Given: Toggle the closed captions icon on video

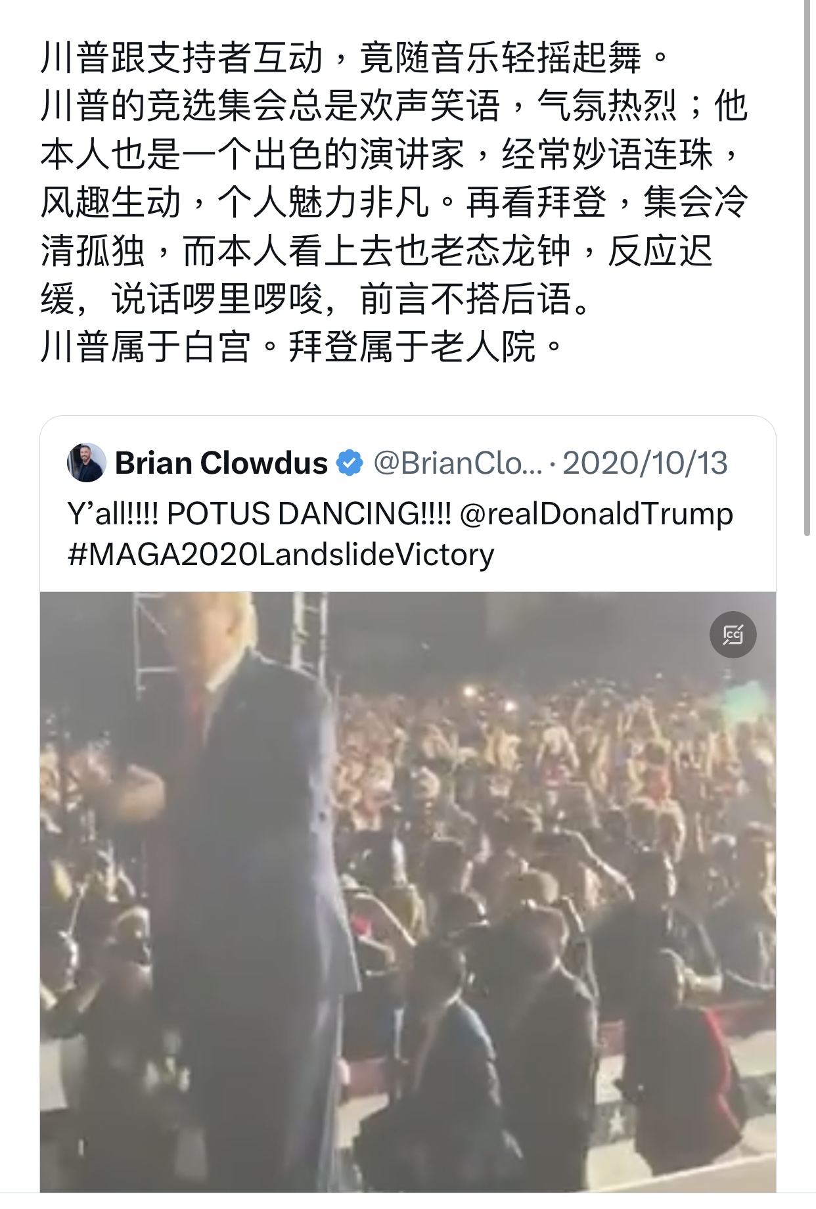Looking at the screenshot, I should [733, 635].
